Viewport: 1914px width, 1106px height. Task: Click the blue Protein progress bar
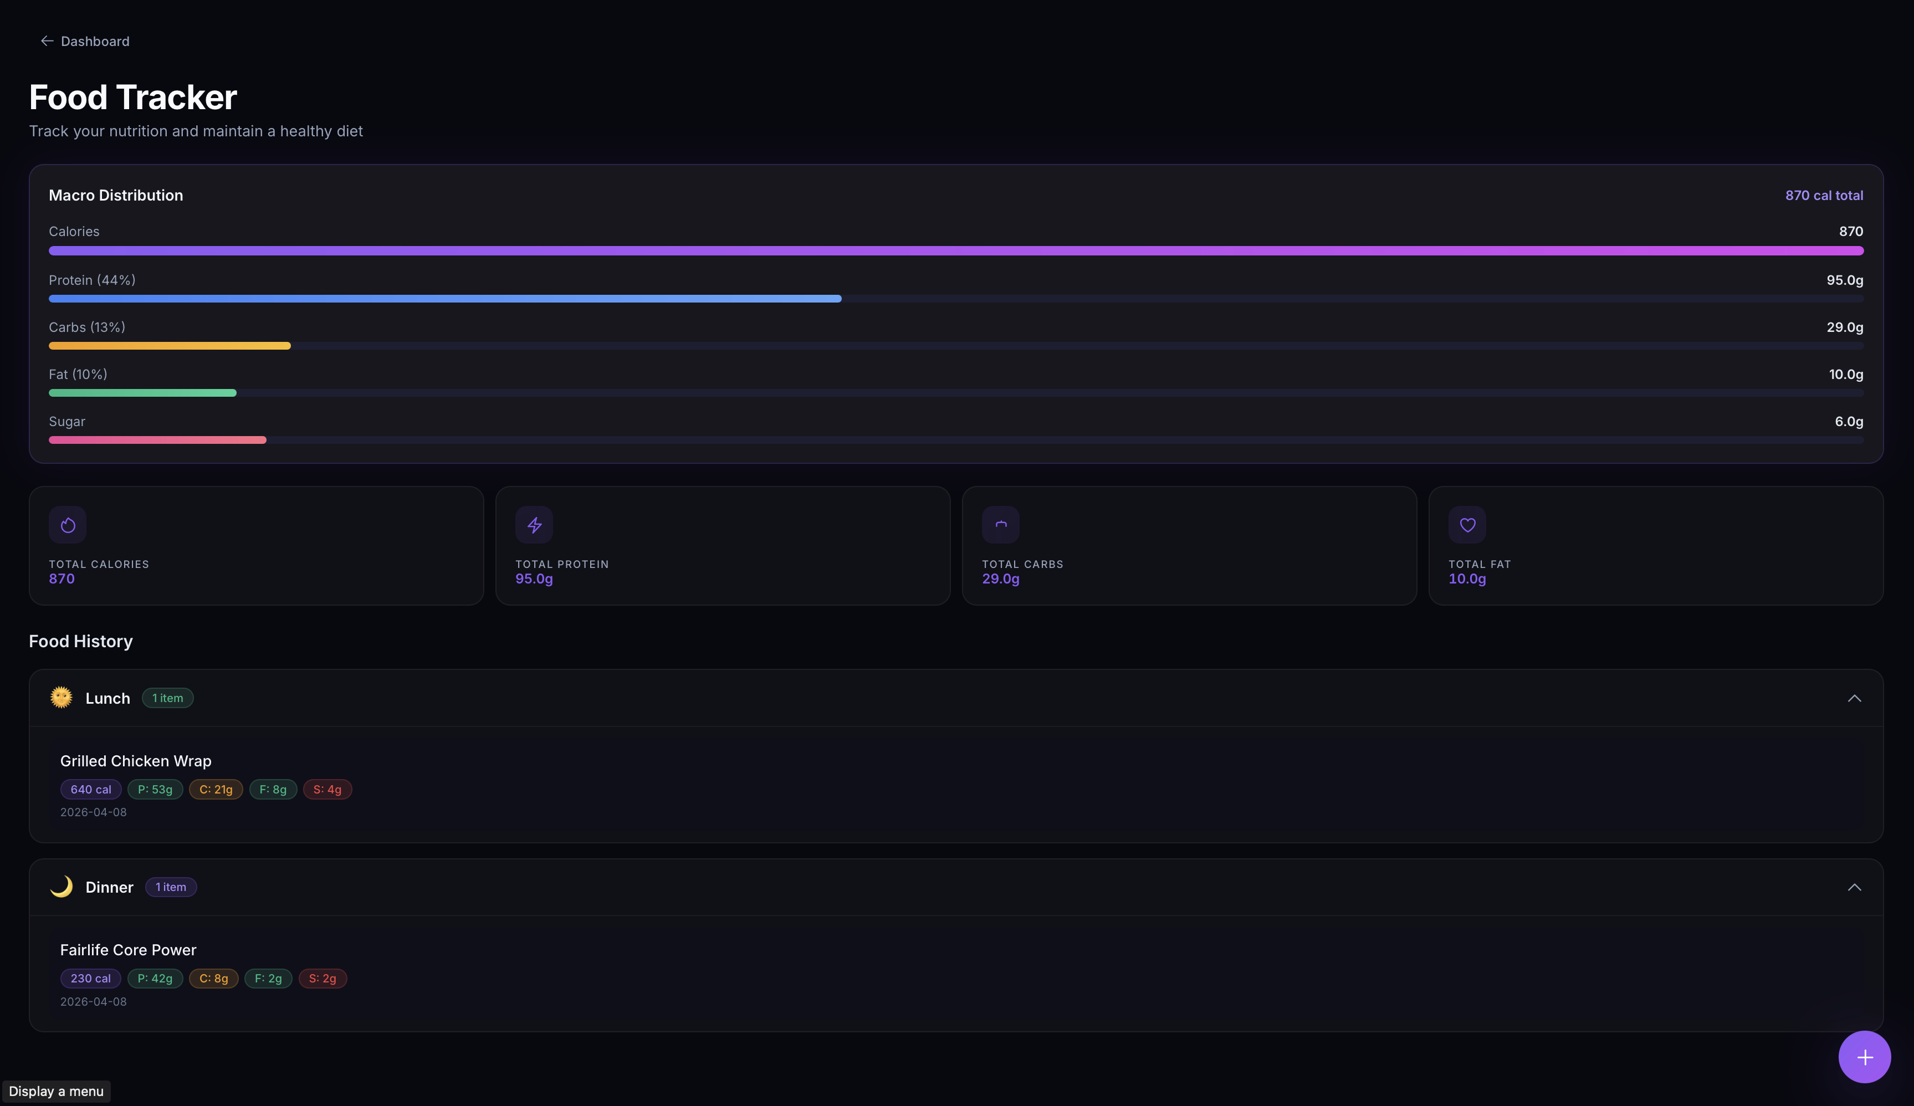[445, 299]
